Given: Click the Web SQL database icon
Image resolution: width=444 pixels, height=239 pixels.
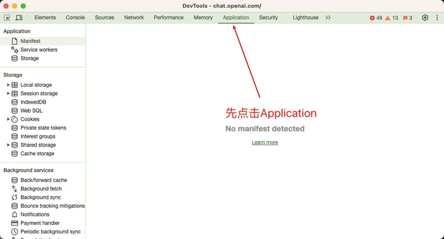Looking at the screenshot, I should click(14, 111).
